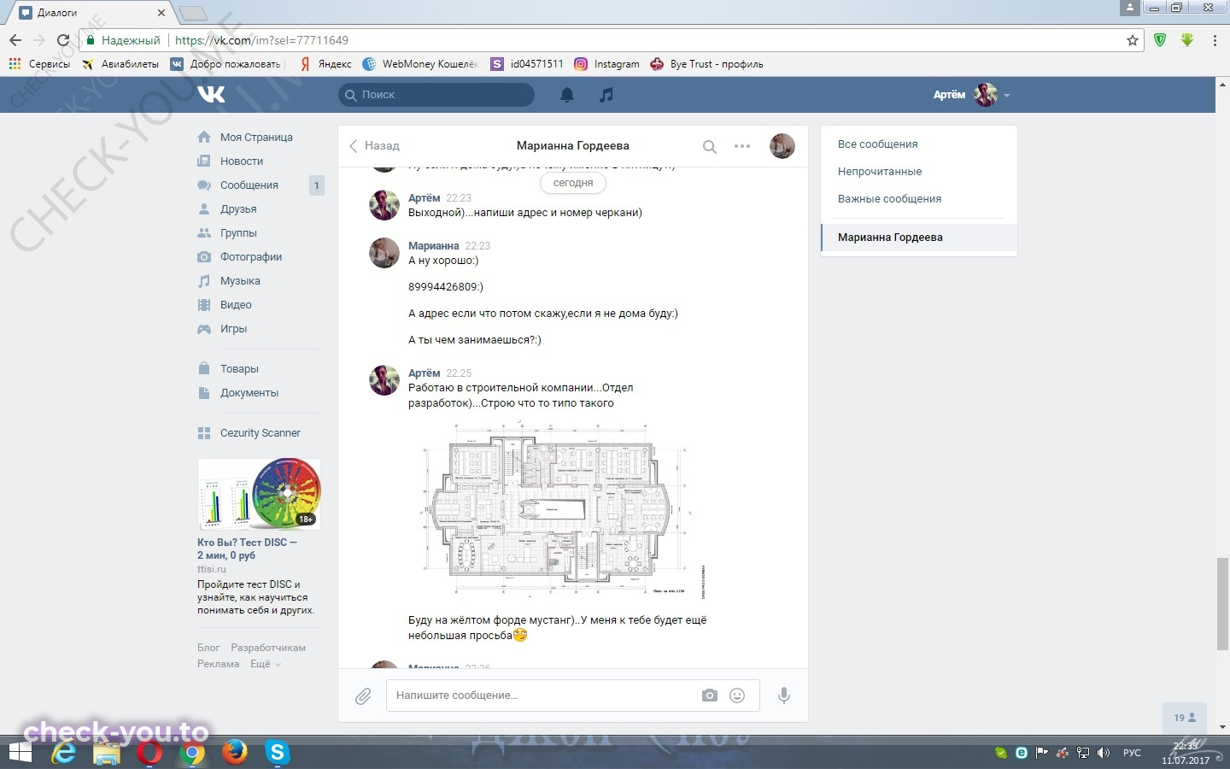Open Windows Start button
This screenshot has width=1230, height=769.
[x=20, y=753]
